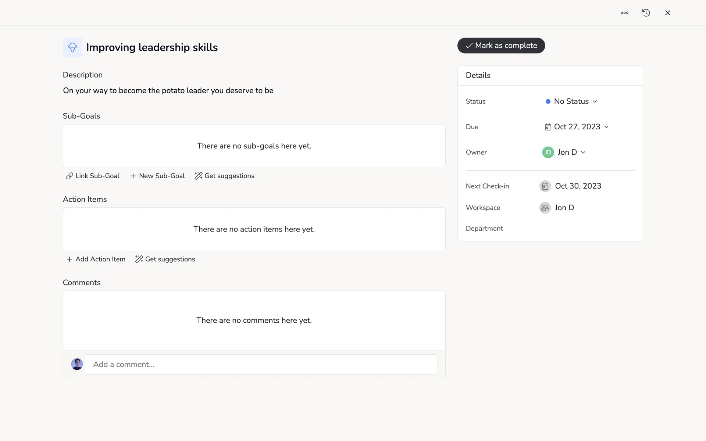This screenshot has height=441, width=706.
Task: Click the commenter profile photo
Action: click(x=77, y=364)
